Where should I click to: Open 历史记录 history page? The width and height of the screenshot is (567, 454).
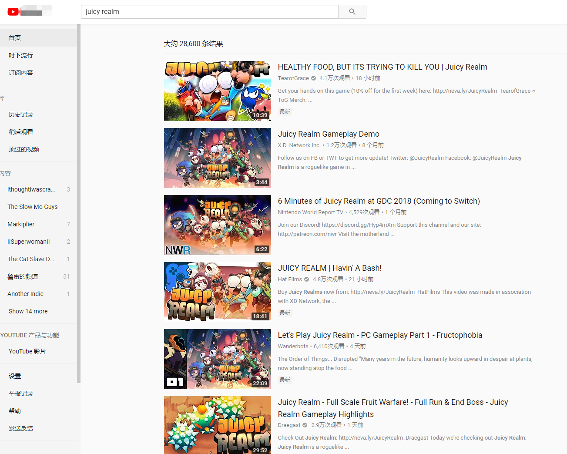click(38, 114)
